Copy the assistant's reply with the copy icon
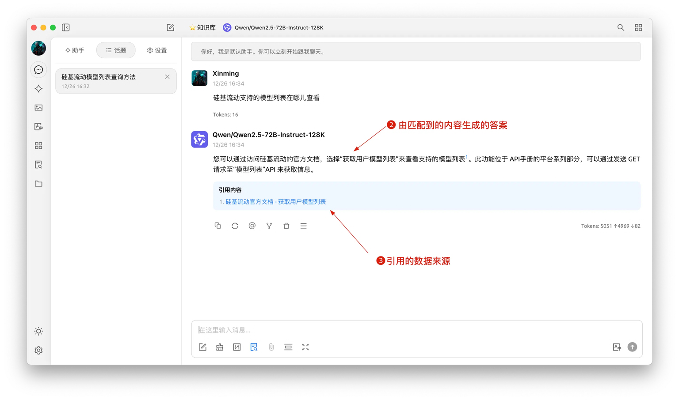This screenshot has height=400, width=679. (218, 226)
